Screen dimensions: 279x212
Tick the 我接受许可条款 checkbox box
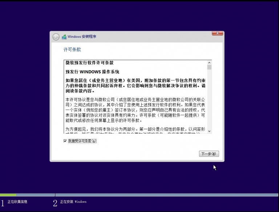click(65, 141)
